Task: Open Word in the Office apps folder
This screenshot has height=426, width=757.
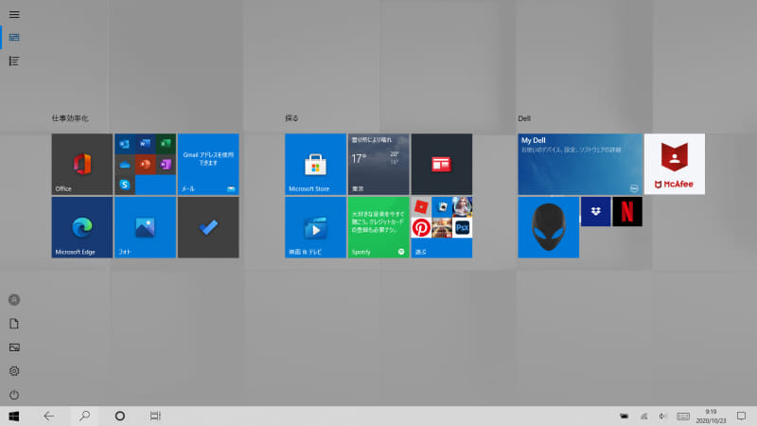Action: (x=146, y=144)
